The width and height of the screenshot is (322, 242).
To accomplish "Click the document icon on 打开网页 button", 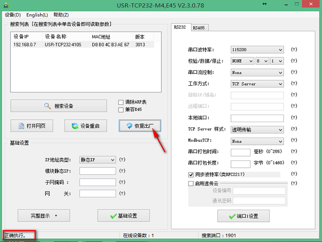I will (x=21, y=126).
